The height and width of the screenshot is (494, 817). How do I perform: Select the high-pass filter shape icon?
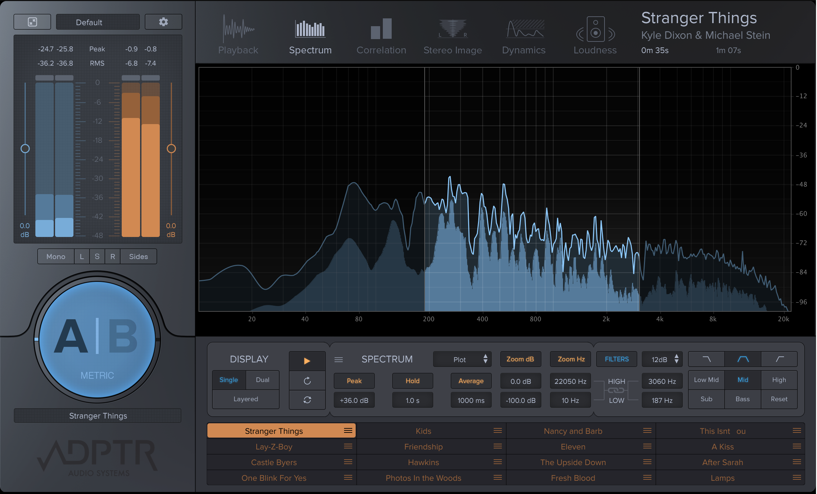(x=779, y=359)
